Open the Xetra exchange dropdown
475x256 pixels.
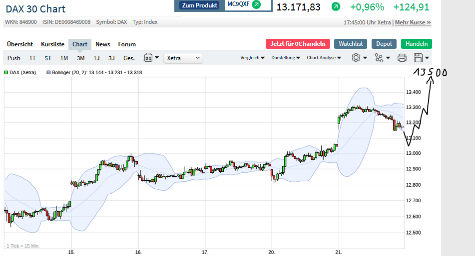tap(183, 58)
